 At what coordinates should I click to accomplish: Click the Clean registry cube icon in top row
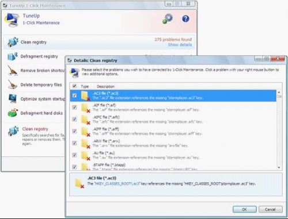13,42
